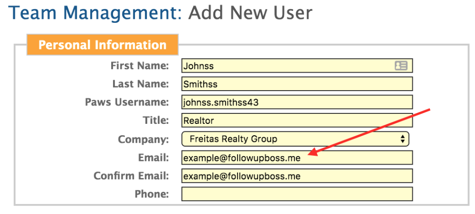Screen dimensions: 475x214
Task: Click into the Paws Username input box
Action: [x=297, y=102]
